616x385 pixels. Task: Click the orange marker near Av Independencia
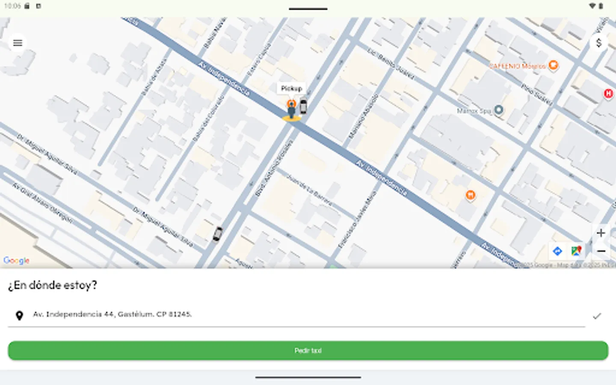click(x=470, y=195)
